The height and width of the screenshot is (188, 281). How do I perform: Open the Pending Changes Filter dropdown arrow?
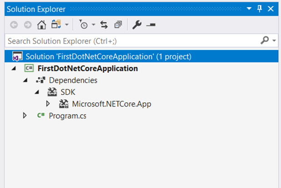pyautogui.click(x=94, y=25)
